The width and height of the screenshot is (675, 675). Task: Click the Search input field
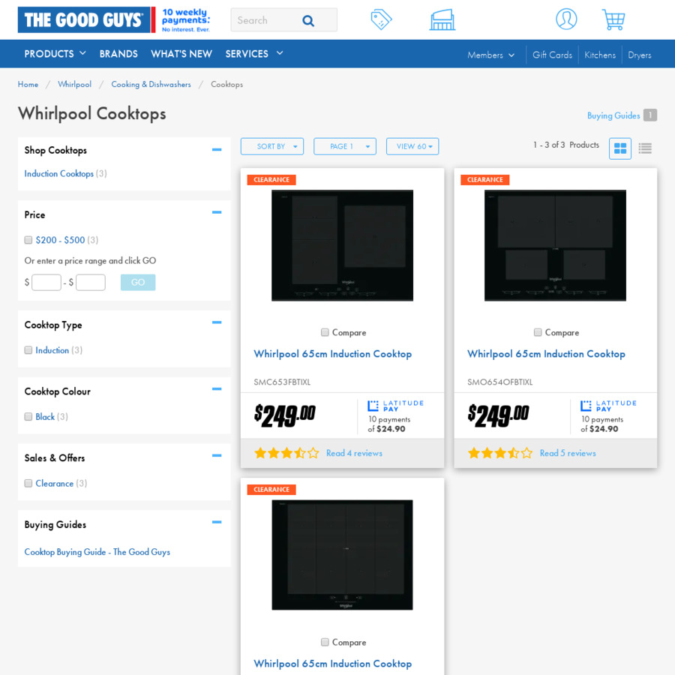point(267,20)
